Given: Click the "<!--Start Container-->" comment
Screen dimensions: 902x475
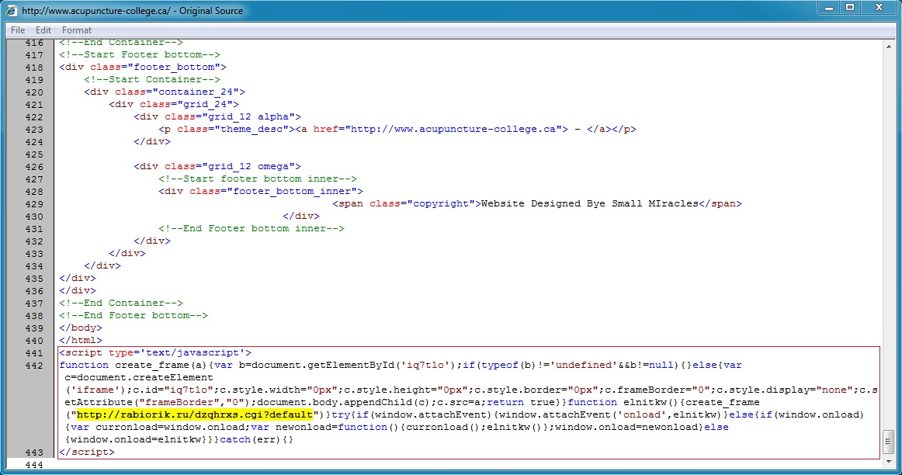Looking at the screenshot, I should pyautogui.click(x=152, y=79).
